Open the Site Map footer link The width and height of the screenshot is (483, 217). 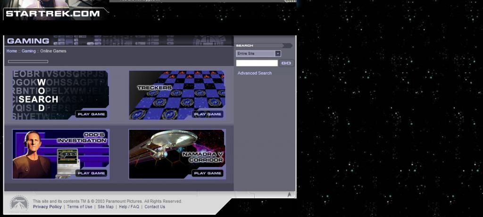tap(105, 207)
